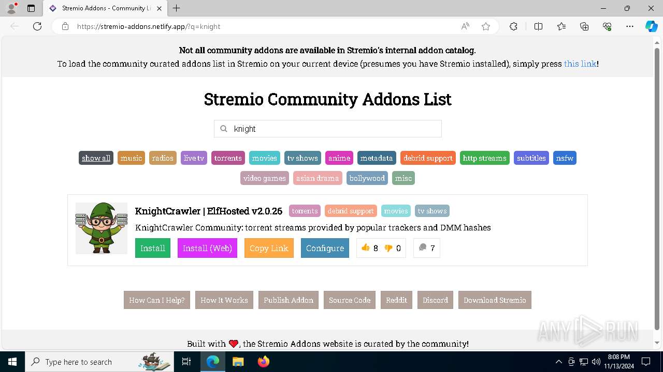Add page to favorites star icon
This screenshot has width=663, height=372.
pos(486,26)
